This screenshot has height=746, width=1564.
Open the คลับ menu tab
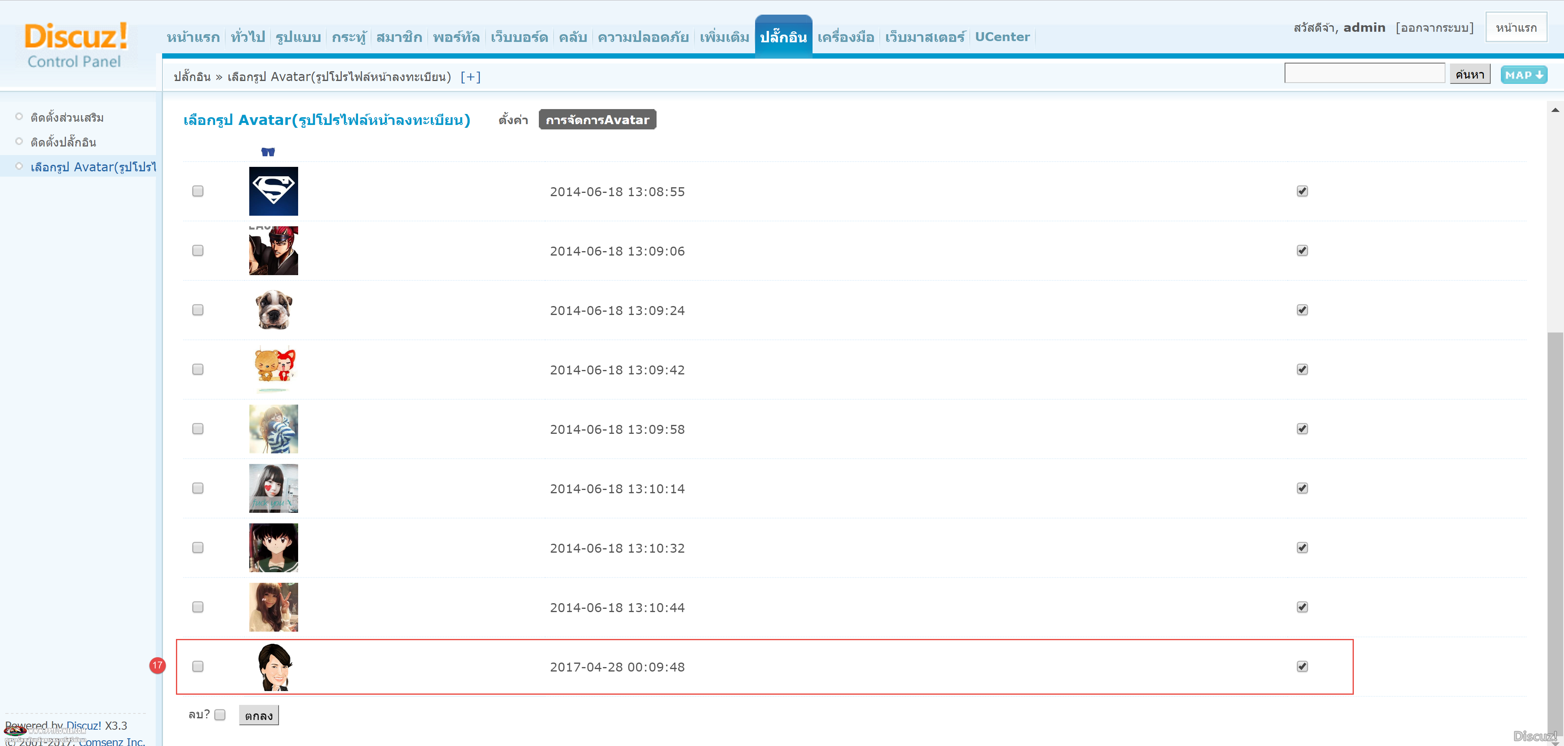point(573,37)
